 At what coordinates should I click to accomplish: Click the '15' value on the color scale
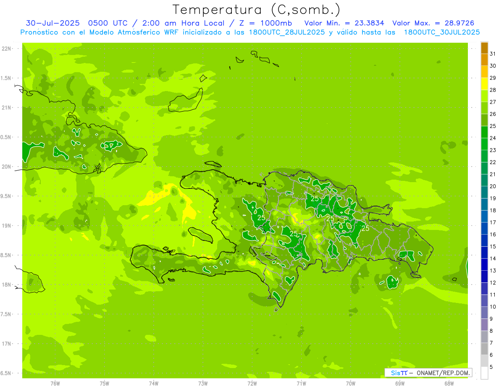tap(493, 247)
